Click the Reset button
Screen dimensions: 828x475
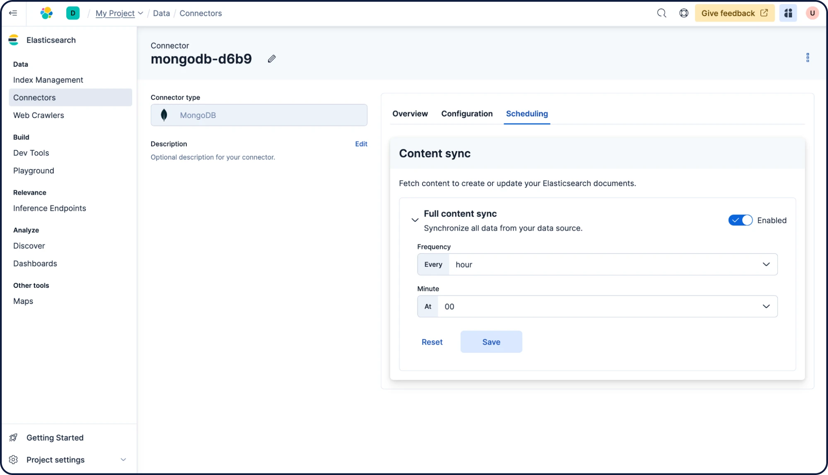[x=432, y=342]
